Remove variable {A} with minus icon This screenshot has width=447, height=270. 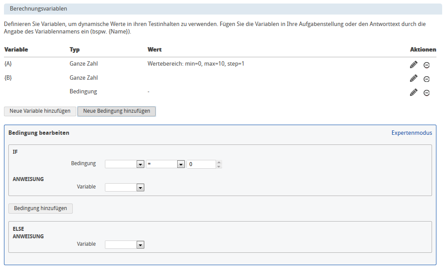tap(426, 65)
